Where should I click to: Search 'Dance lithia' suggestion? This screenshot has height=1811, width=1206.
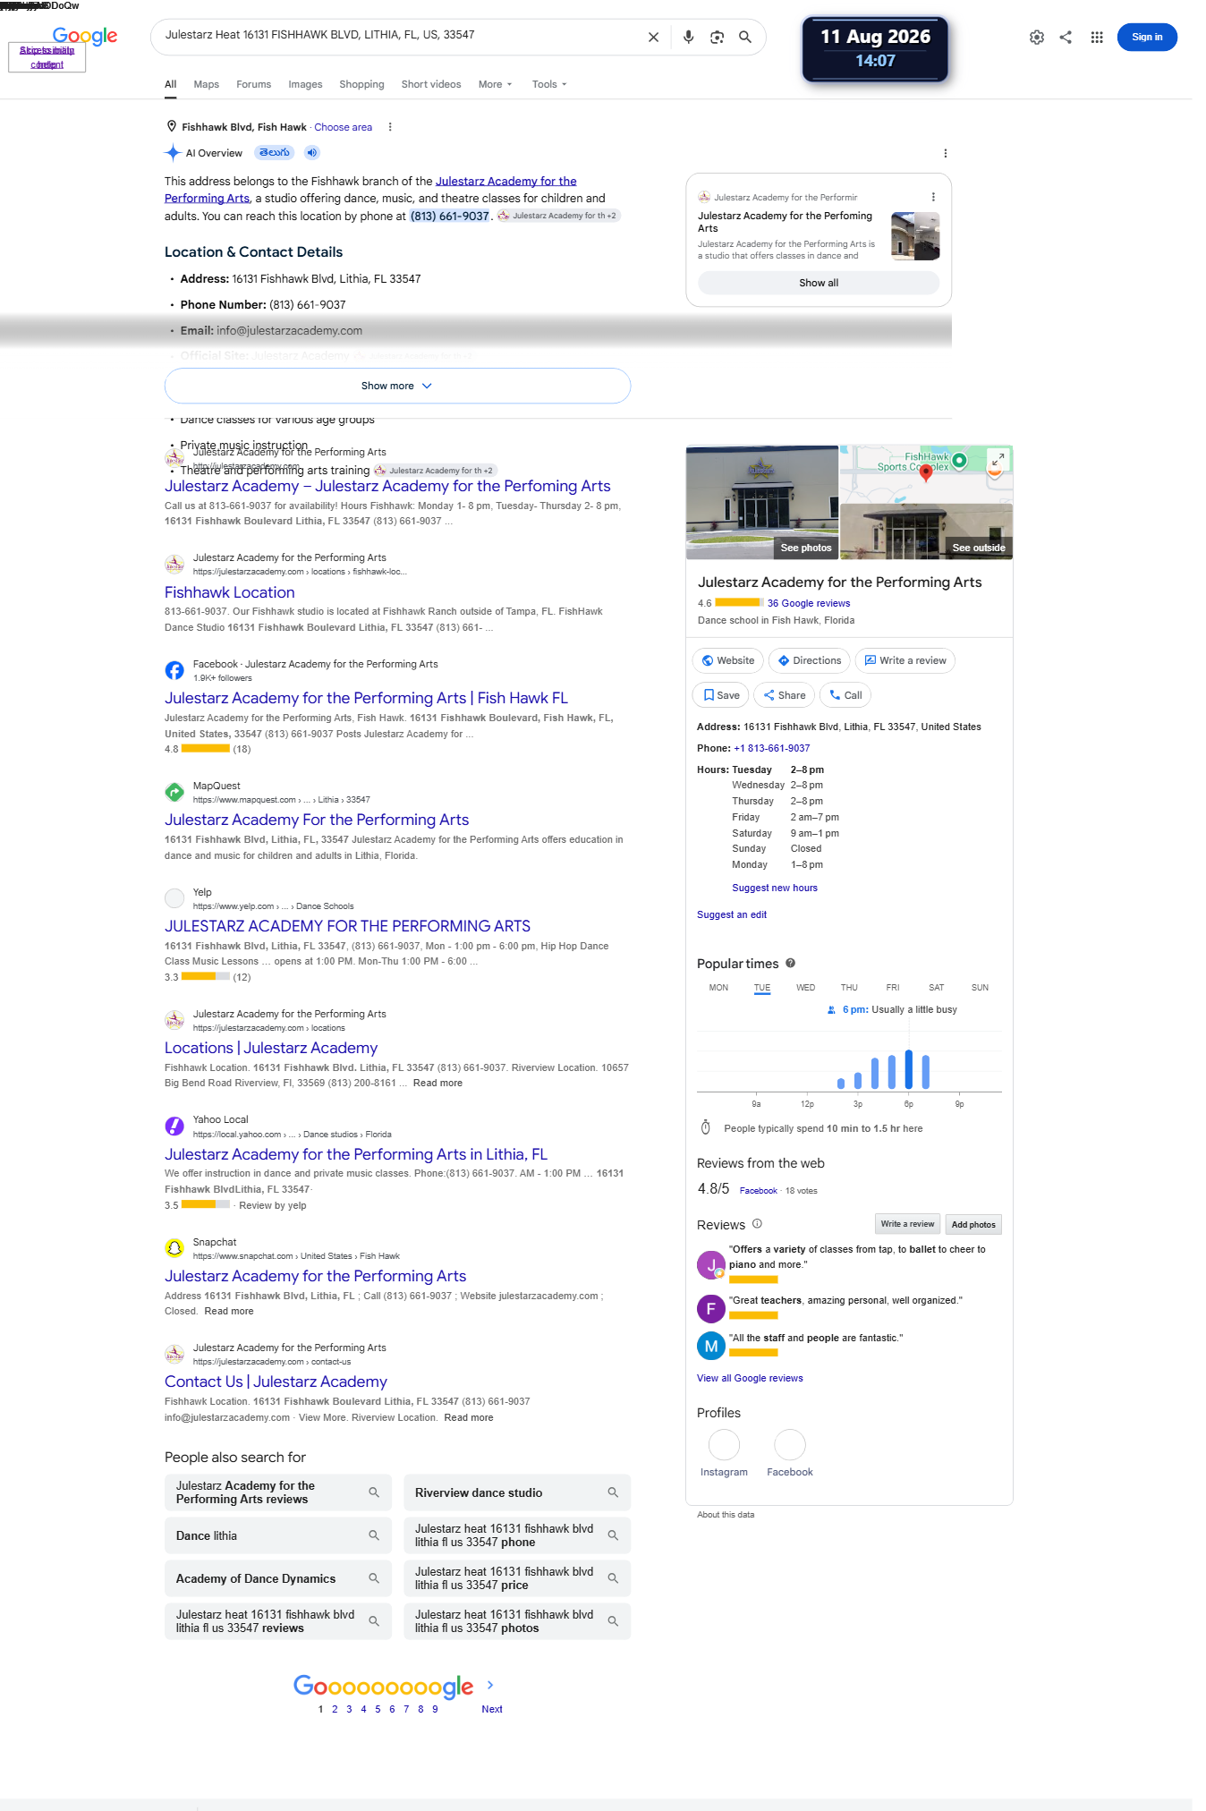[278, 1535]
